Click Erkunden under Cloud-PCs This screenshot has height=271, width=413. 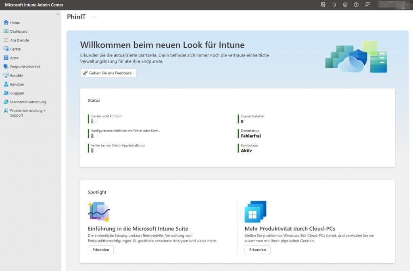click(257, 250)
